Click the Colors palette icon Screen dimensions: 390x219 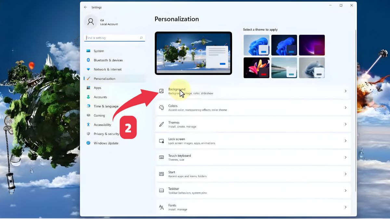point(162,108)
